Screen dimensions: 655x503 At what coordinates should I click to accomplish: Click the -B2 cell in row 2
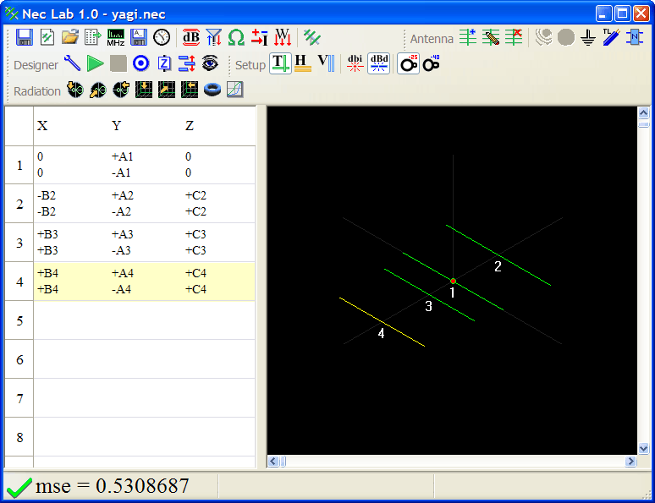47,196
